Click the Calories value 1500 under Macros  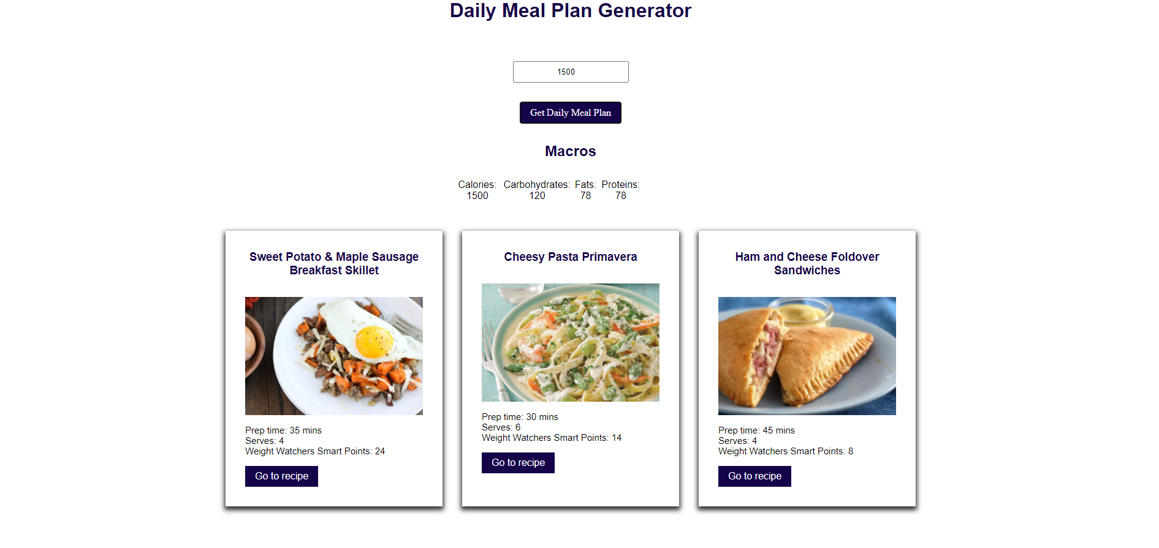(477, 196)
